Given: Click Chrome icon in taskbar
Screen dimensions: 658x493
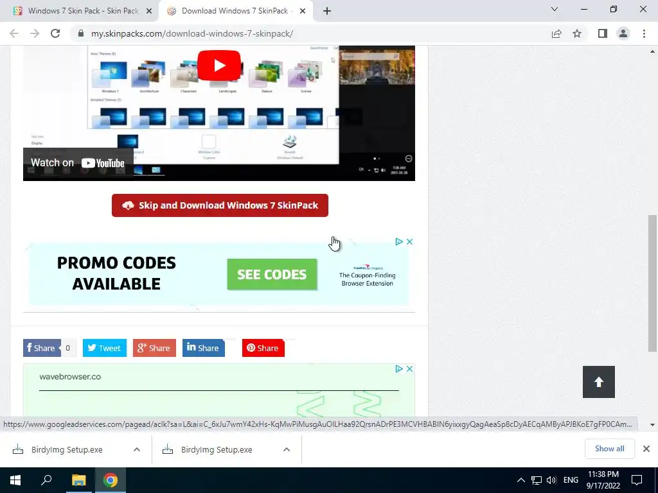Looking at the screenshot, I should [x=111, y=480].
